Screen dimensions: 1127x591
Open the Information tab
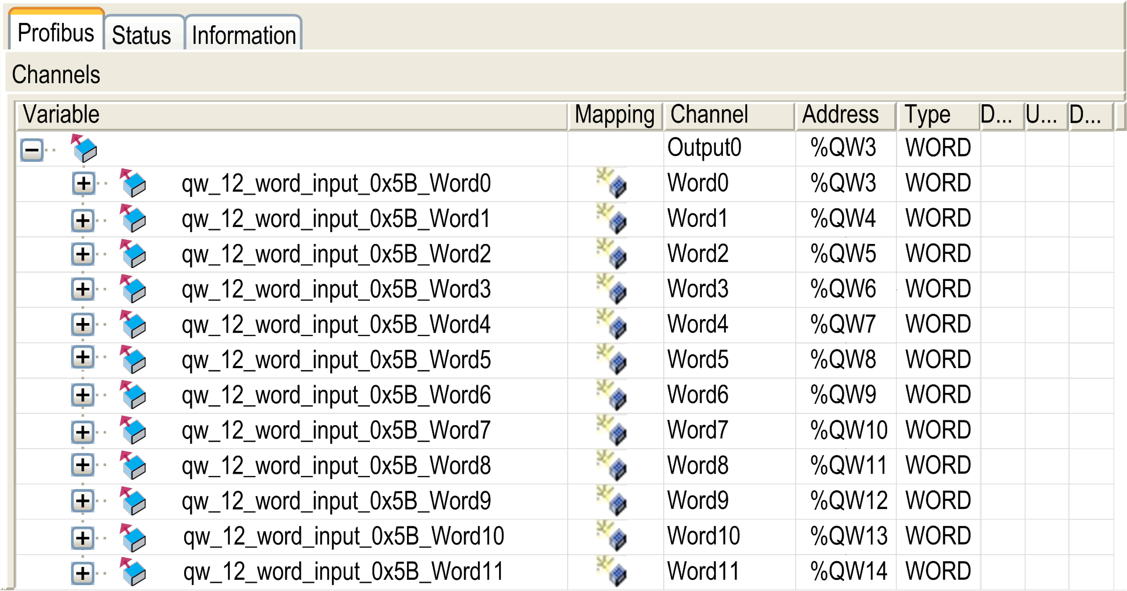[x=243, y=35]
